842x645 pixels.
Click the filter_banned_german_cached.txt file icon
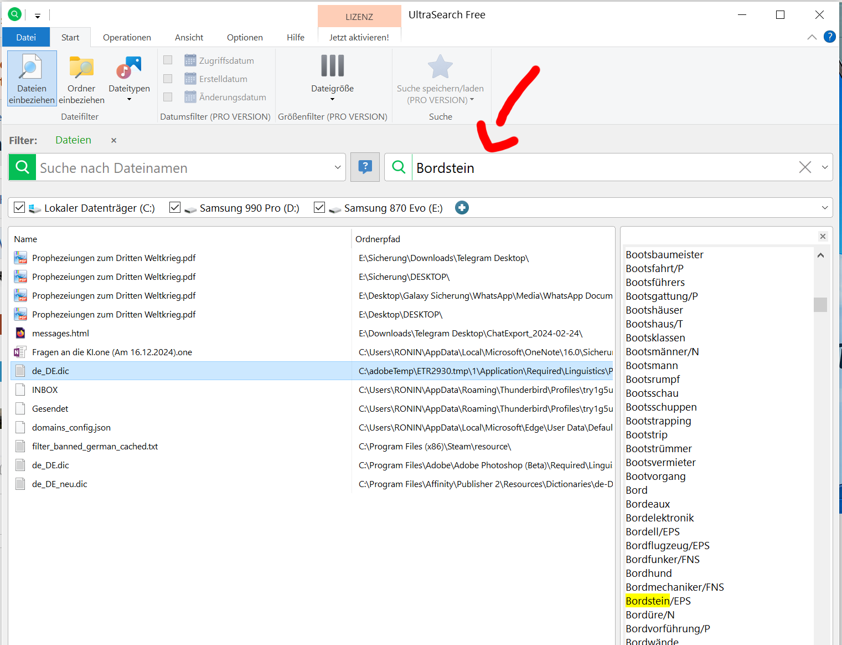20,446
